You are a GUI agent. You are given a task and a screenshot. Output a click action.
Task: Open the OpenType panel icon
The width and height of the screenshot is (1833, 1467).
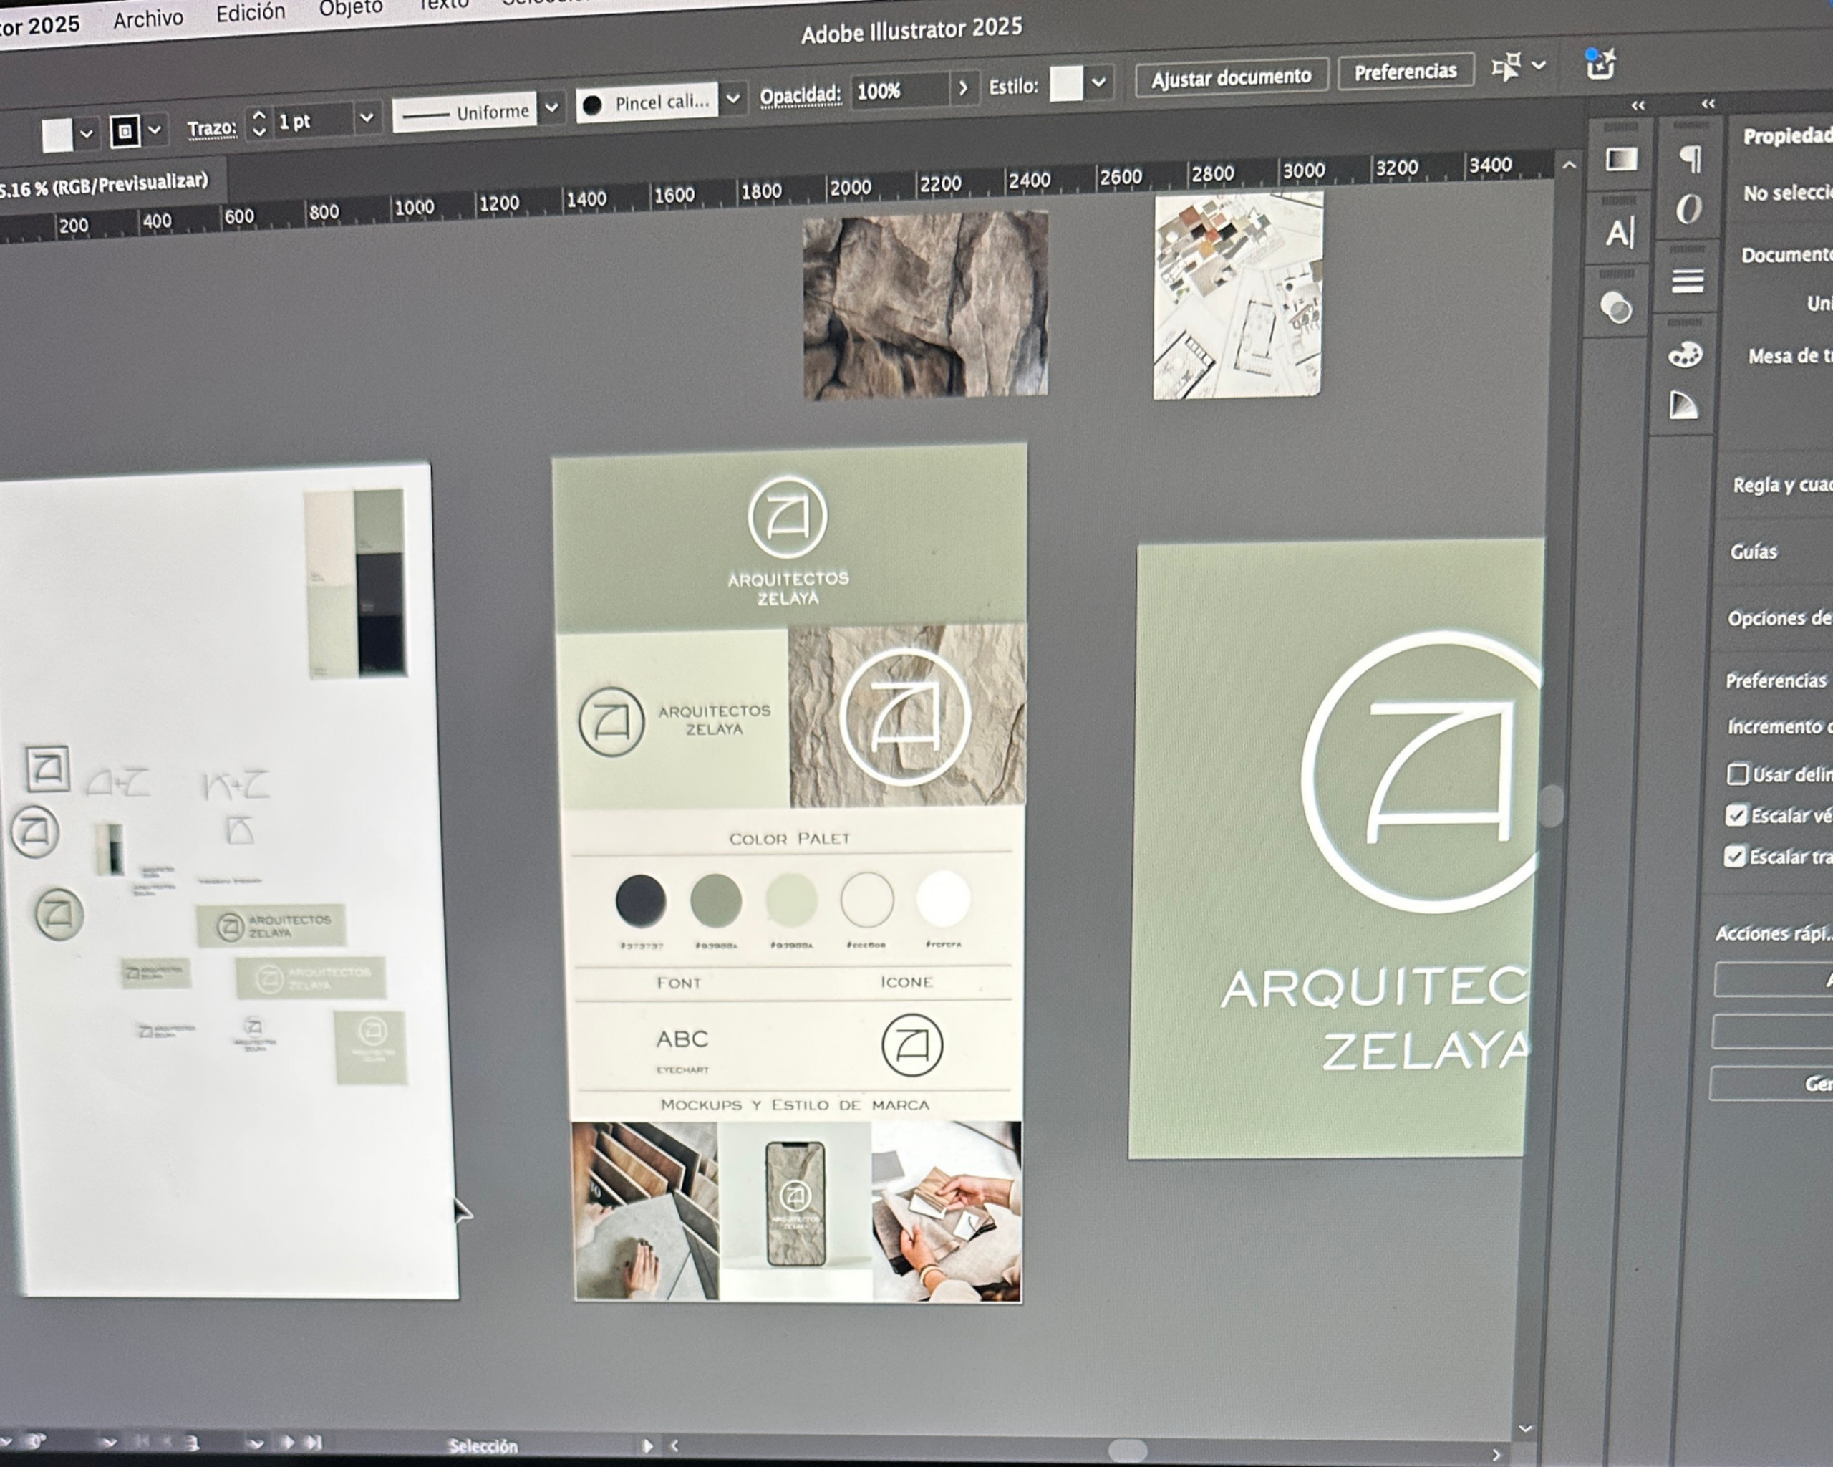click(x=1688, y=209)
